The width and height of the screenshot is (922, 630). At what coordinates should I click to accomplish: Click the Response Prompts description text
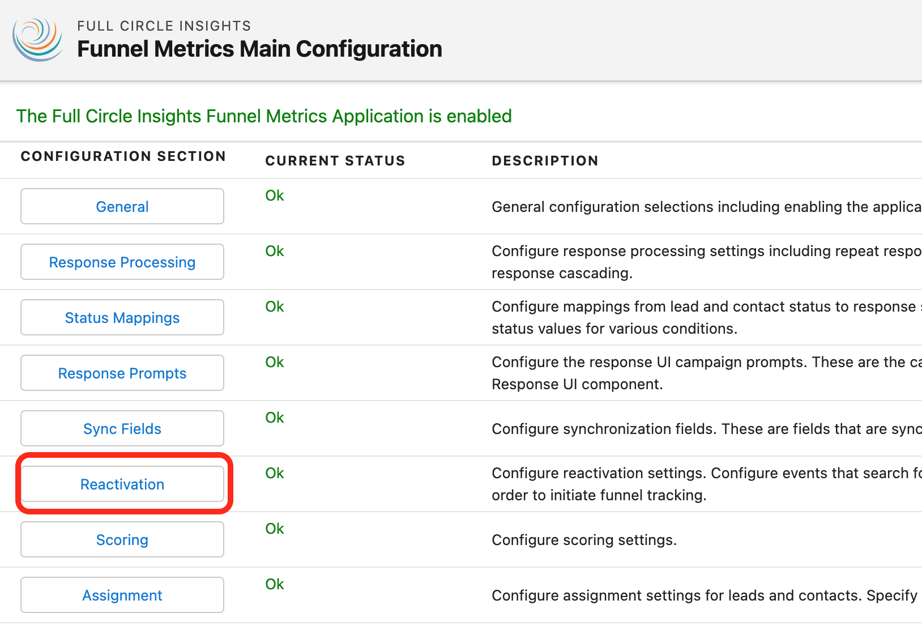[707, 373]
